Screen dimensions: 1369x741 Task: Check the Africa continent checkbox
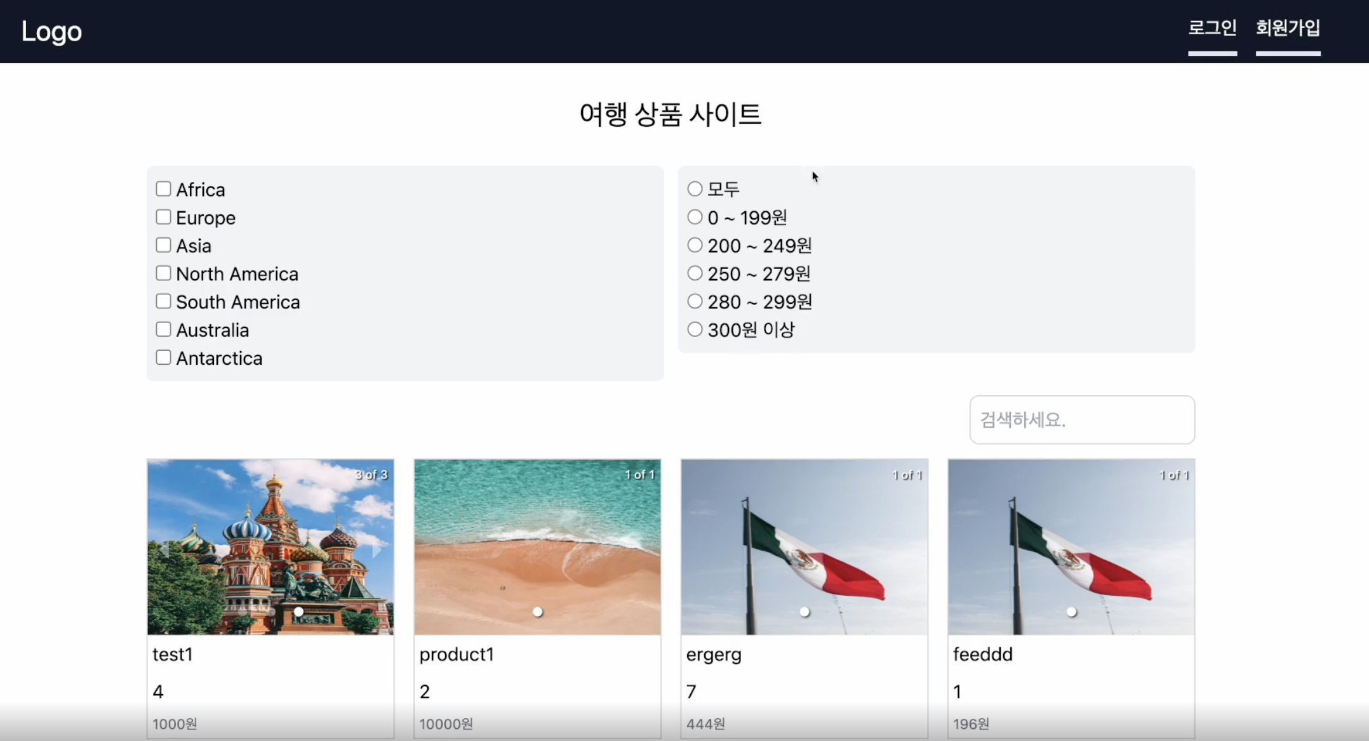click(x=163, y=189)
